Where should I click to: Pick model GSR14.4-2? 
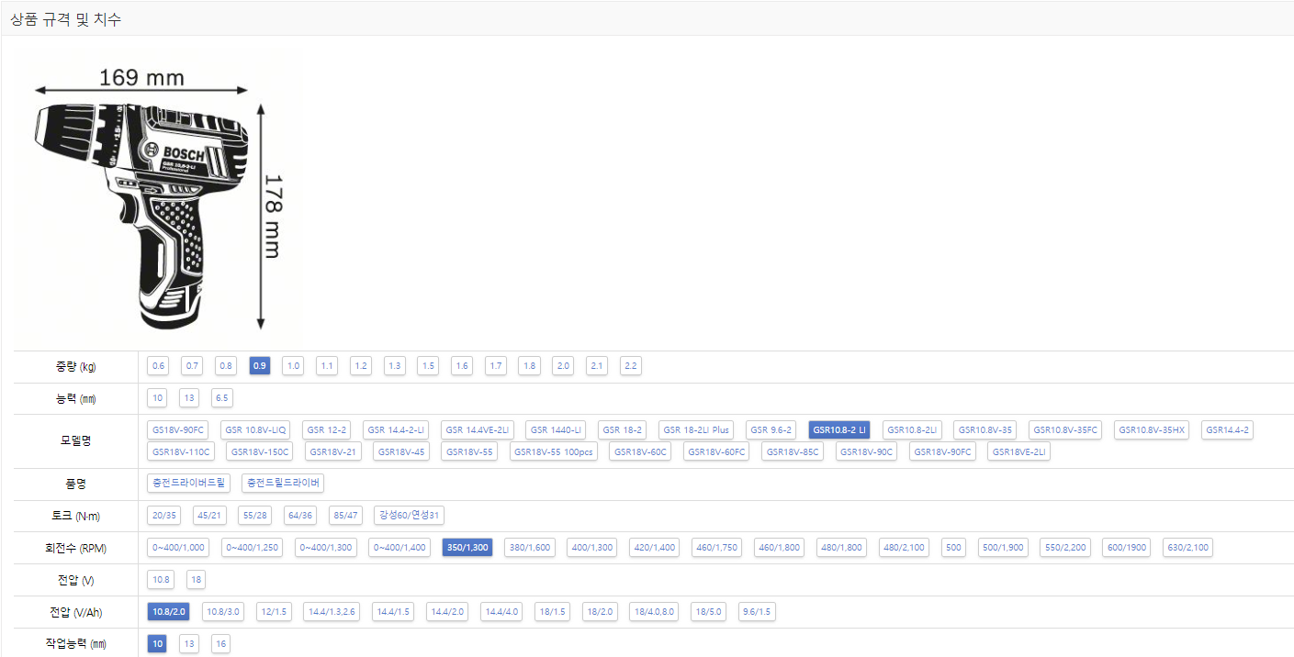[1228, 430]
